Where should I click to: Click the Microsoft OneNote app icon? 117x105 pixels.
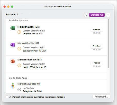pyautogui.click(x=13, y=45)
